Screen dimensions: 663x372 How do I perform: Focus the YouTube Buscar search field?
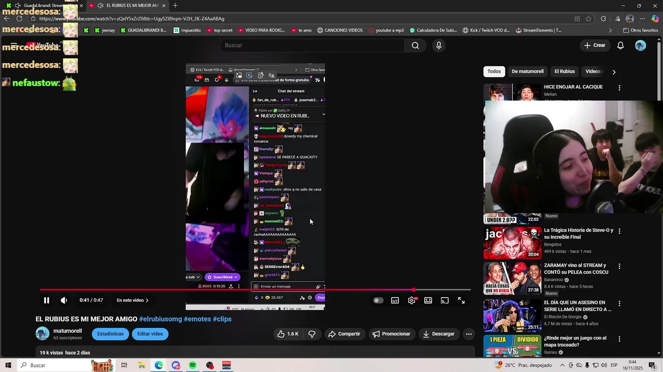[312, 45]
